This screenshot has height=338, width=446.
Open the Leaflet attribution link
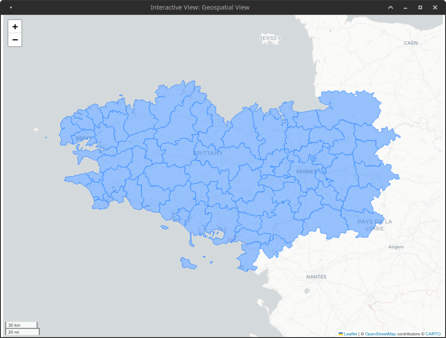(350, 334)
